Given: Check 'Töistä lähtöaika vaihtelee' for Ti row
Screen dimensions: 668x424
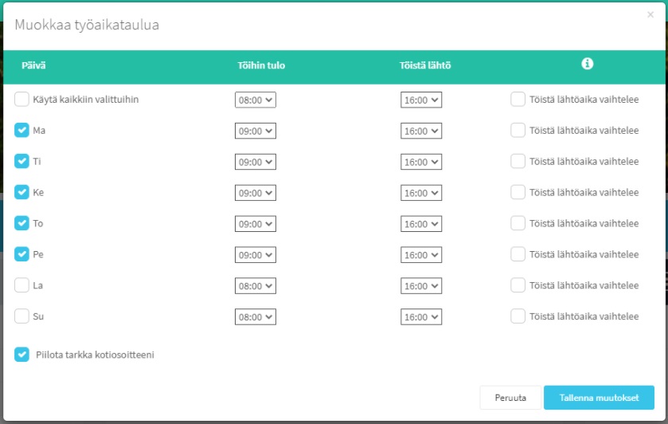Looking at the screenshot, I should point(518,162).
